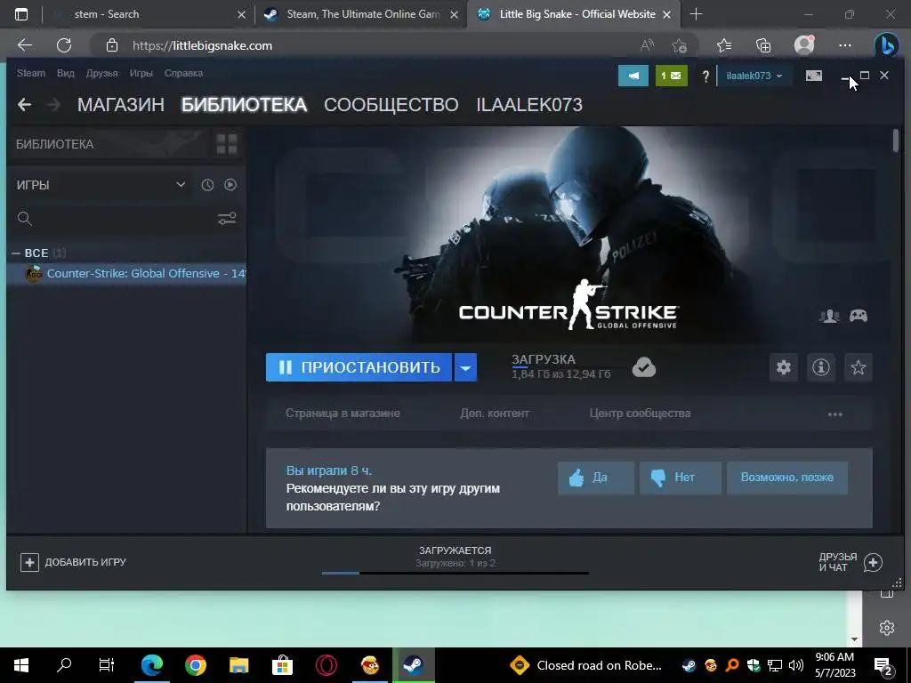Click the Нет thumbs-down button

(681, 478)
